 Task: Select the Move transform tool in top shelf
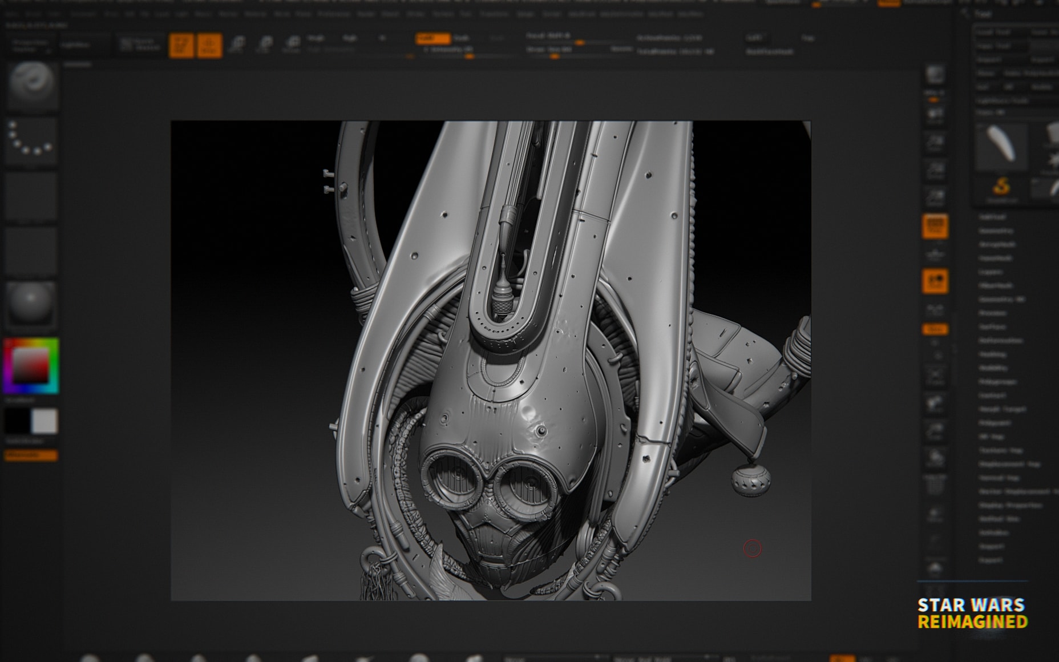[x=237, y=45]
